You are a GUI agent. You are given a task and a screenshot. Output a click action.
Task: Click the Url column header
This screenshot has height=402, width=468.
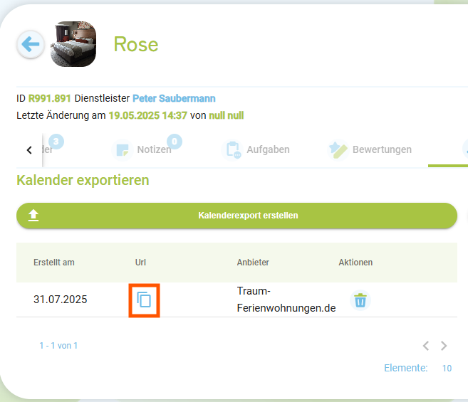[140, 263]
